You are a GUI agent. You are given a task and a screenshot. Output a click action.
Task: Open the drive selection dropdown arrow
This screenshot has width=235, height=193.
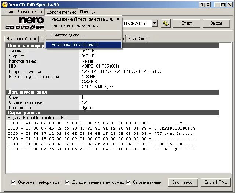click(x=154, y=24)
